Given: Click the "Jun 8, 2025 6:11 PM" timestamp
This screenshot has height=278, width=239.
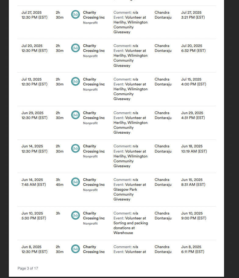Looking at the screenshot, I should [x=193, y=249].
